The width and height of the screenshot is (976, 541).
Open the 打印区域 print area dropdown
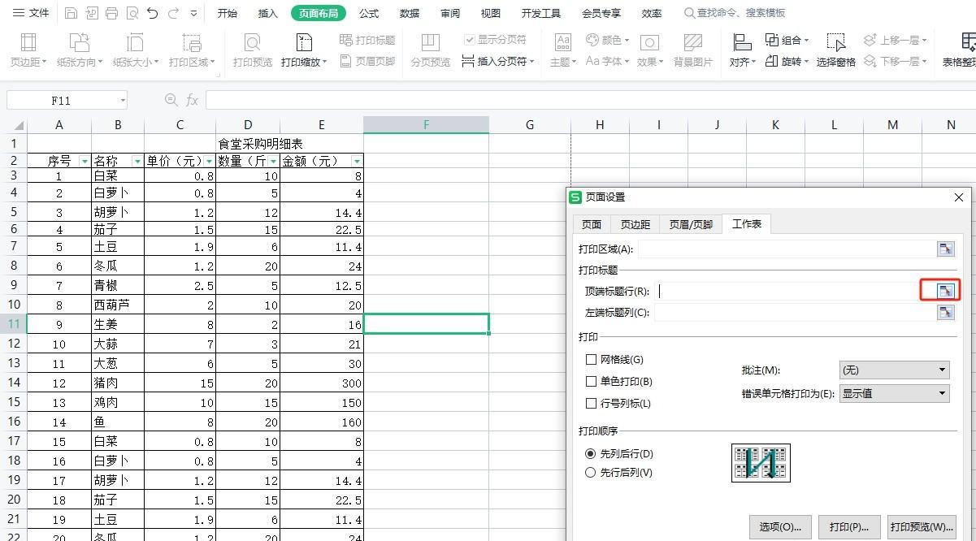pyautogui.click(x=192, y=50)
